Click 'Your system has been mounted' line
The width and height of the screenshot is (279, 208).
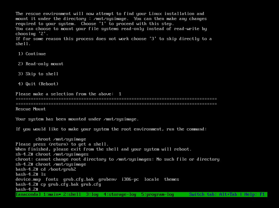click(x=77, y=119)
